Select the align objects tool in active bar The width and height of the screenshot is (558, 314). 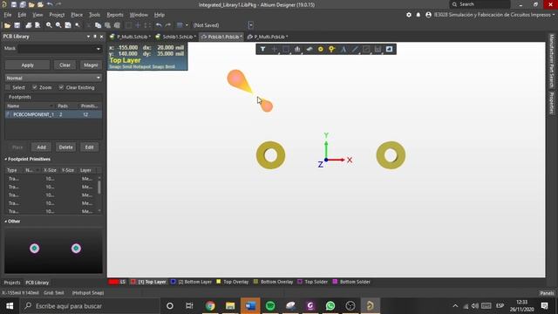click(297, 49)
